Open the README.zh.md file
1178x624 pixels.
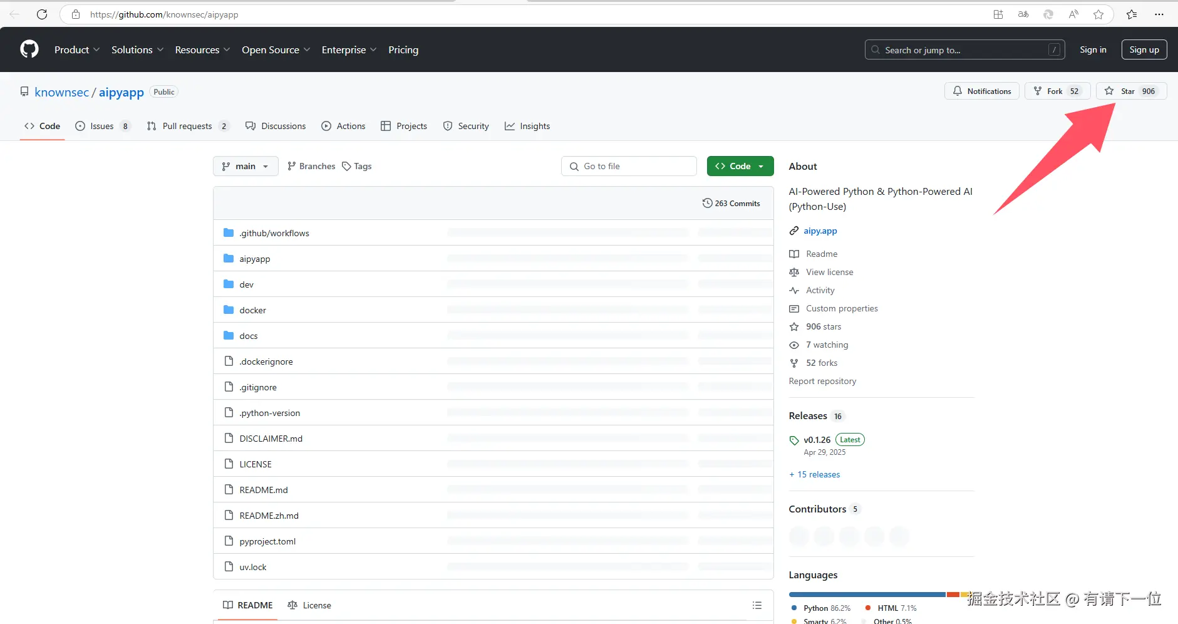tap(269, 516)
